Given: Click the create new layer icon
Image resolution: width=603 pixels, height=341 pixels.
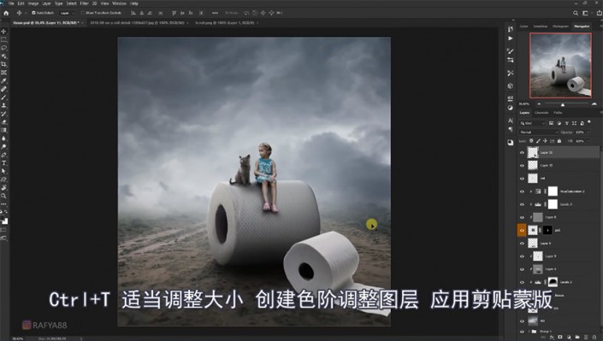Looking at the screenshot, I should coord(586,338).
